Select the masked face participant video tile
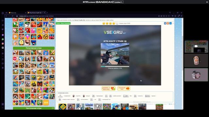 [x=196, y=60]
